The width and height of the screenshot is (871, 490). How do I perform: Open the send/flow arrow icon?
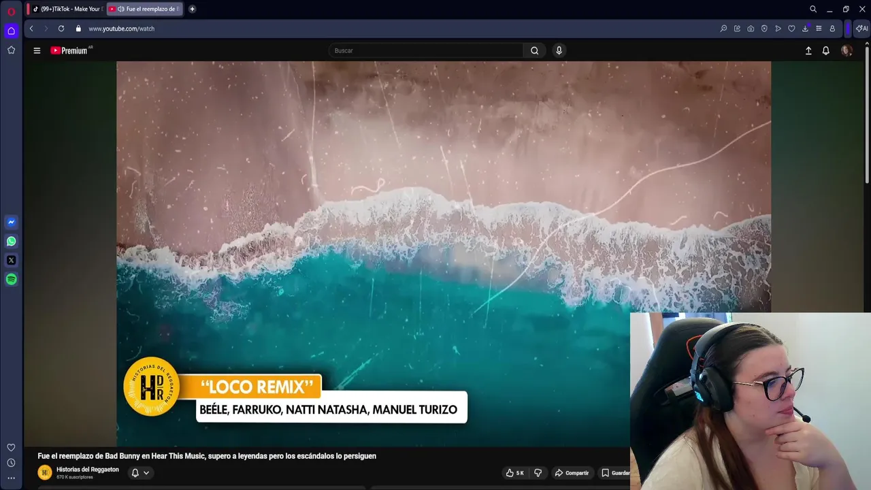(x=778, y=29)
